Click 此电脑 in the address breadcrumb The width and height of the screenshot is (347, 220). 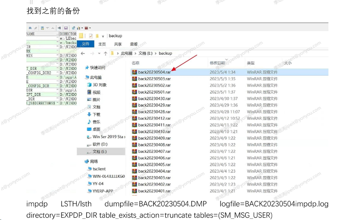[x=127, y=53]
